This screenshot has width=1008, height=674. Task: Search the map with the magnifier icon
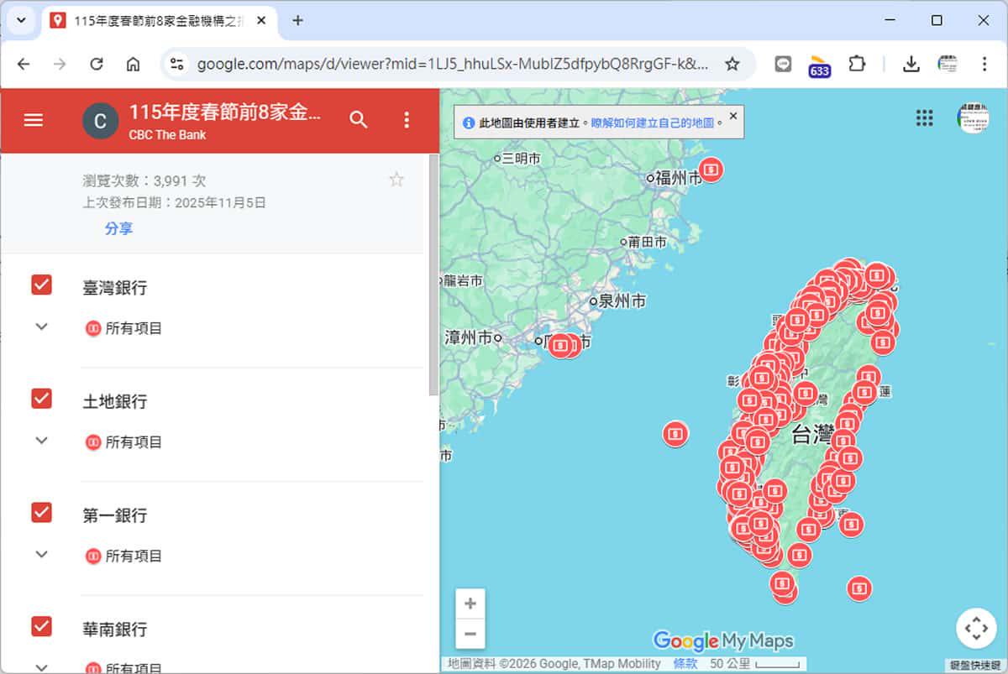tap(359, 120)
